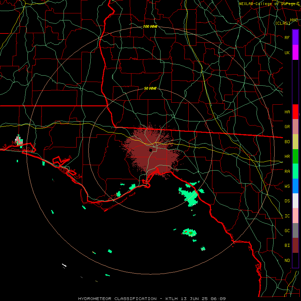Screen dimensions: 301x301
Task: Click the BD legend label
Action: point(287,142)
